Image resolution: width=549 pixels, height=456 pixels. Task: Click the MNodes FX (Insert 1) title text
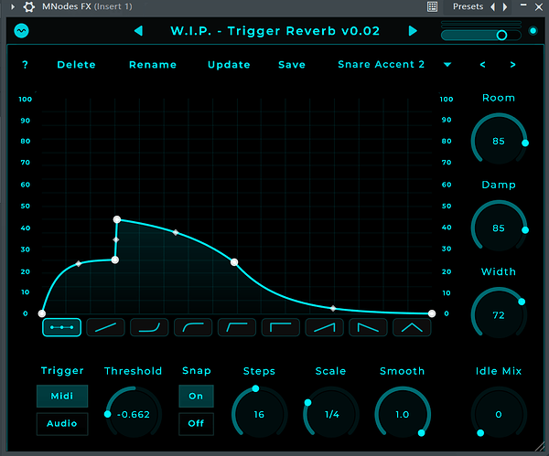pos(87,6)
